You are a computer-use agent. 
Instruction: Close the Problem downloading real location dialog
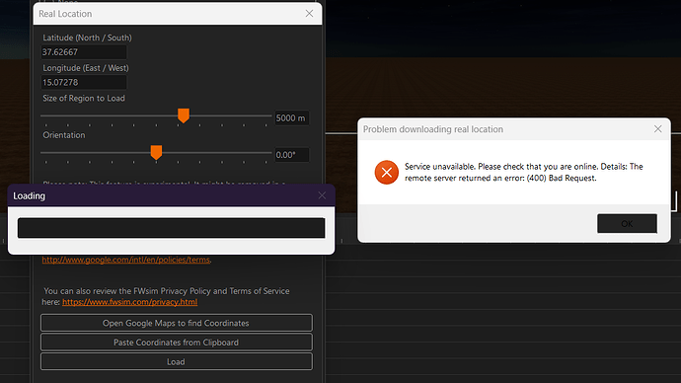click(657, 129)
